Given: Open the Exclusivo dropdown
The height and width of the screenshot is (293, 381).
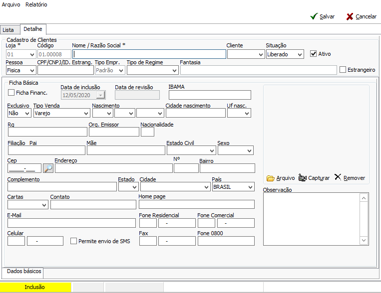Looking at the screenshot, I should [27, 113].
